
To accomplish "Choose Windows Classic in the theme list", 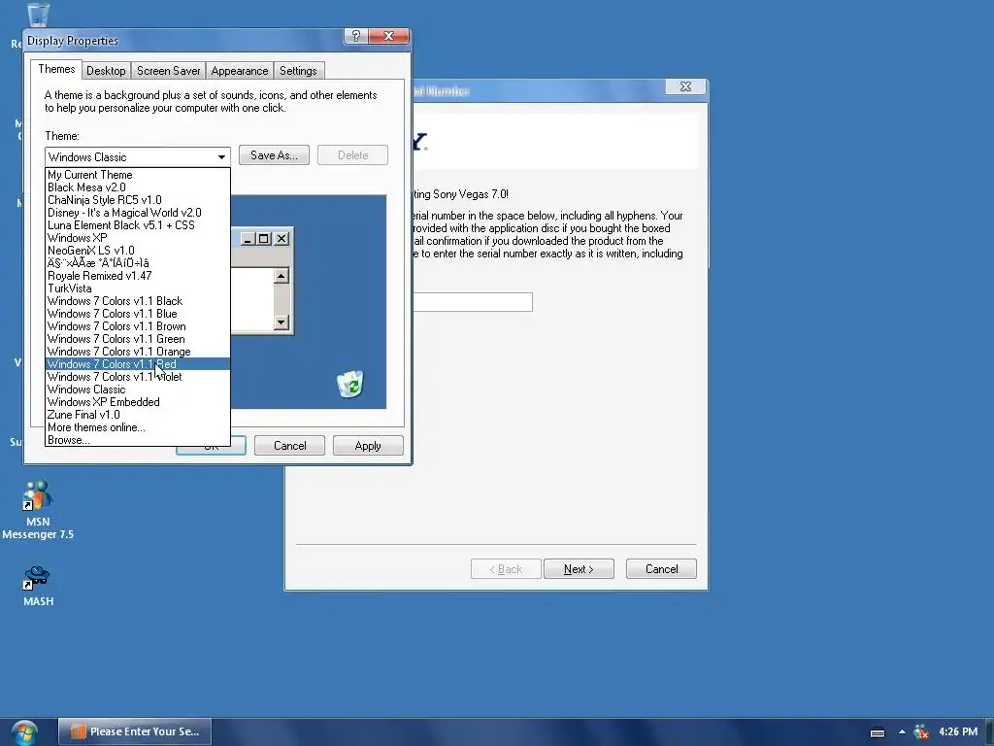I will point(138,390).
